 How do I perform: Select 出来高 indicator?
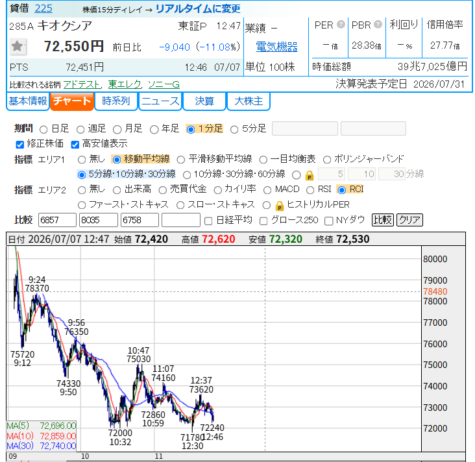click(x=117, y=190)
